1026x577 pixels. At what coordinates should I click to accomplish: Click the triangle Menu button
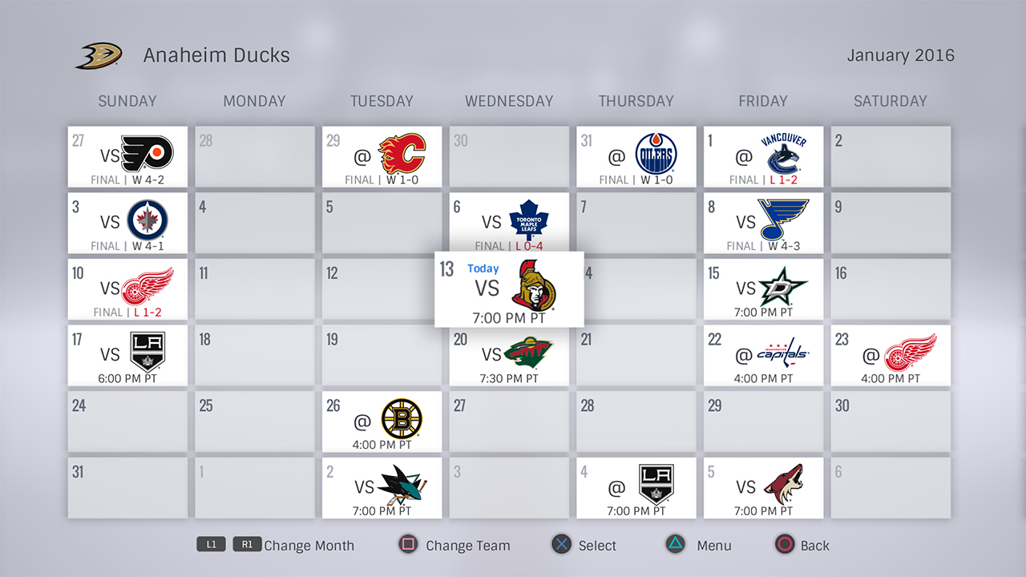[676, 545]
